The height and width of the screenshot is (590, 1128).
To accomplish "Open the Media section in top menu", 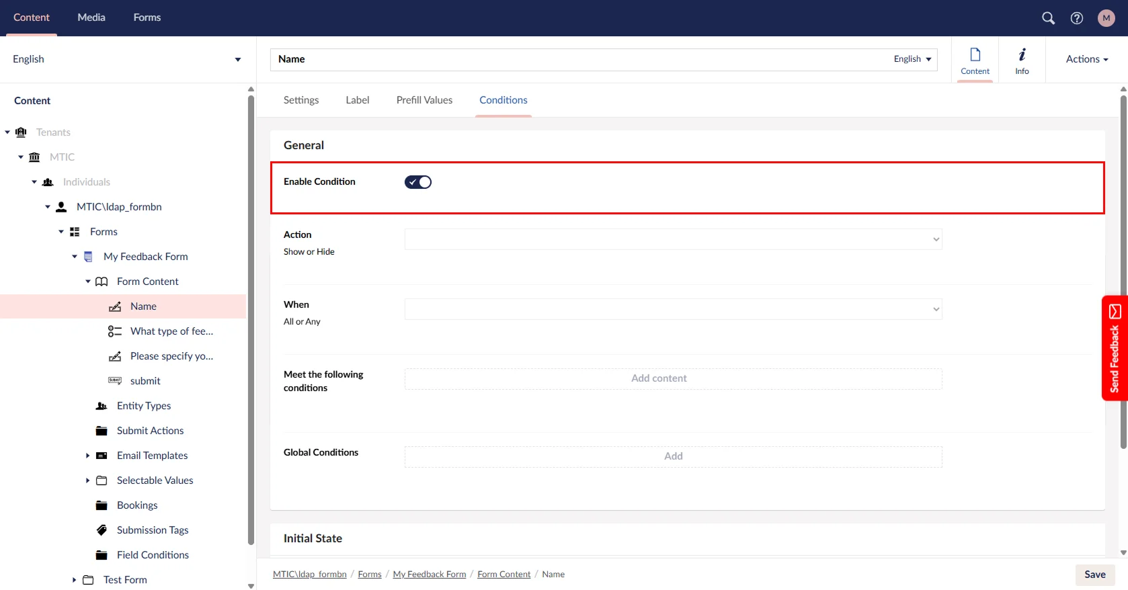I will (91, 17).
